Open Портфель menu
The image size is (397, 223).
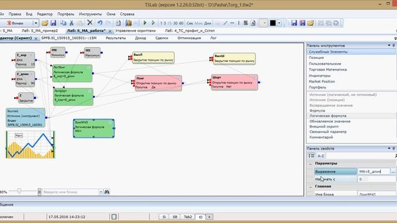[66, 14]
